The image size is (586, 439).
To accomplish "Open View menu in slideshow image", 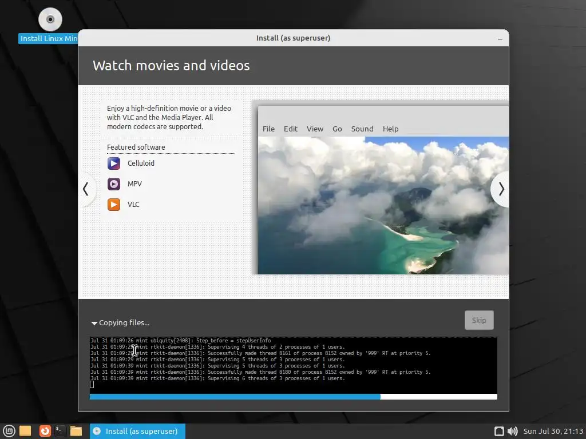I will (x=315, y=129).
